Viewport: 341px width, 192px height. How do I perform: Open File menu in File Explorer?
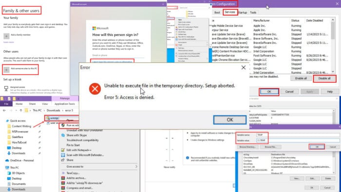(x=6, y=104)
